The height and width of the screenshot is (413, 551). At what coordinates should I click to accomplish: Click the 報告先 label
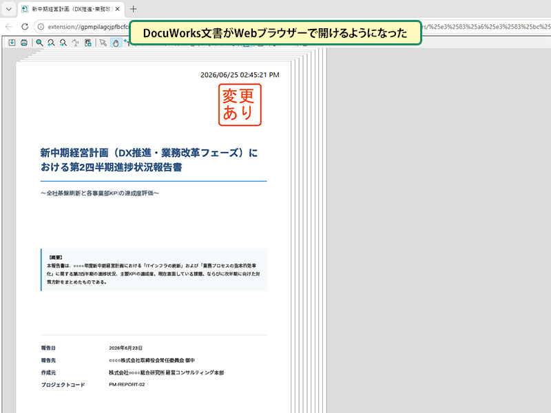tap(48, 360)
